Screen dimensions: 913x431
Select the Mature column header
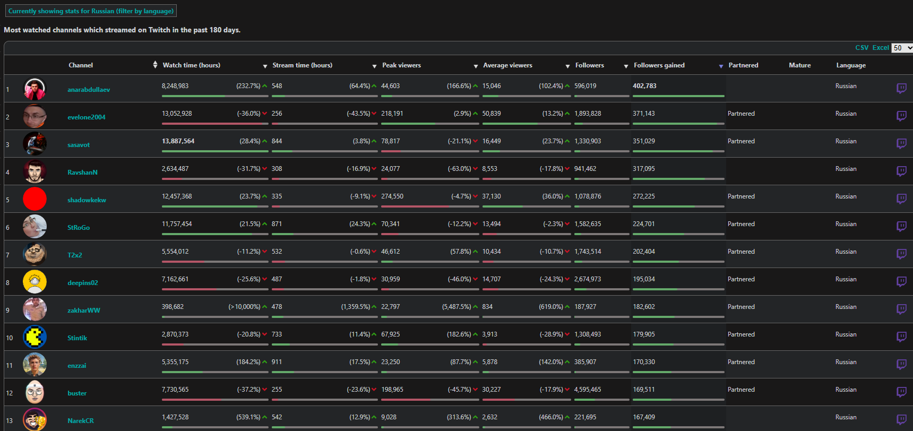tap(799, 65)
